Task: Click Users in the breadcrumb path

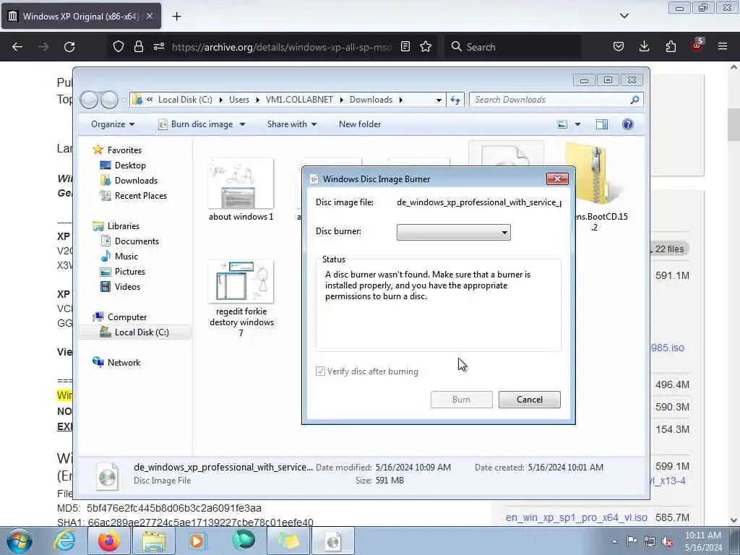Action: [239, 100]
